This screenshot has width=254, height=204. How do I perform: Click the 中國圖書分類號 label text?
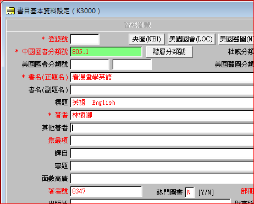45,52
